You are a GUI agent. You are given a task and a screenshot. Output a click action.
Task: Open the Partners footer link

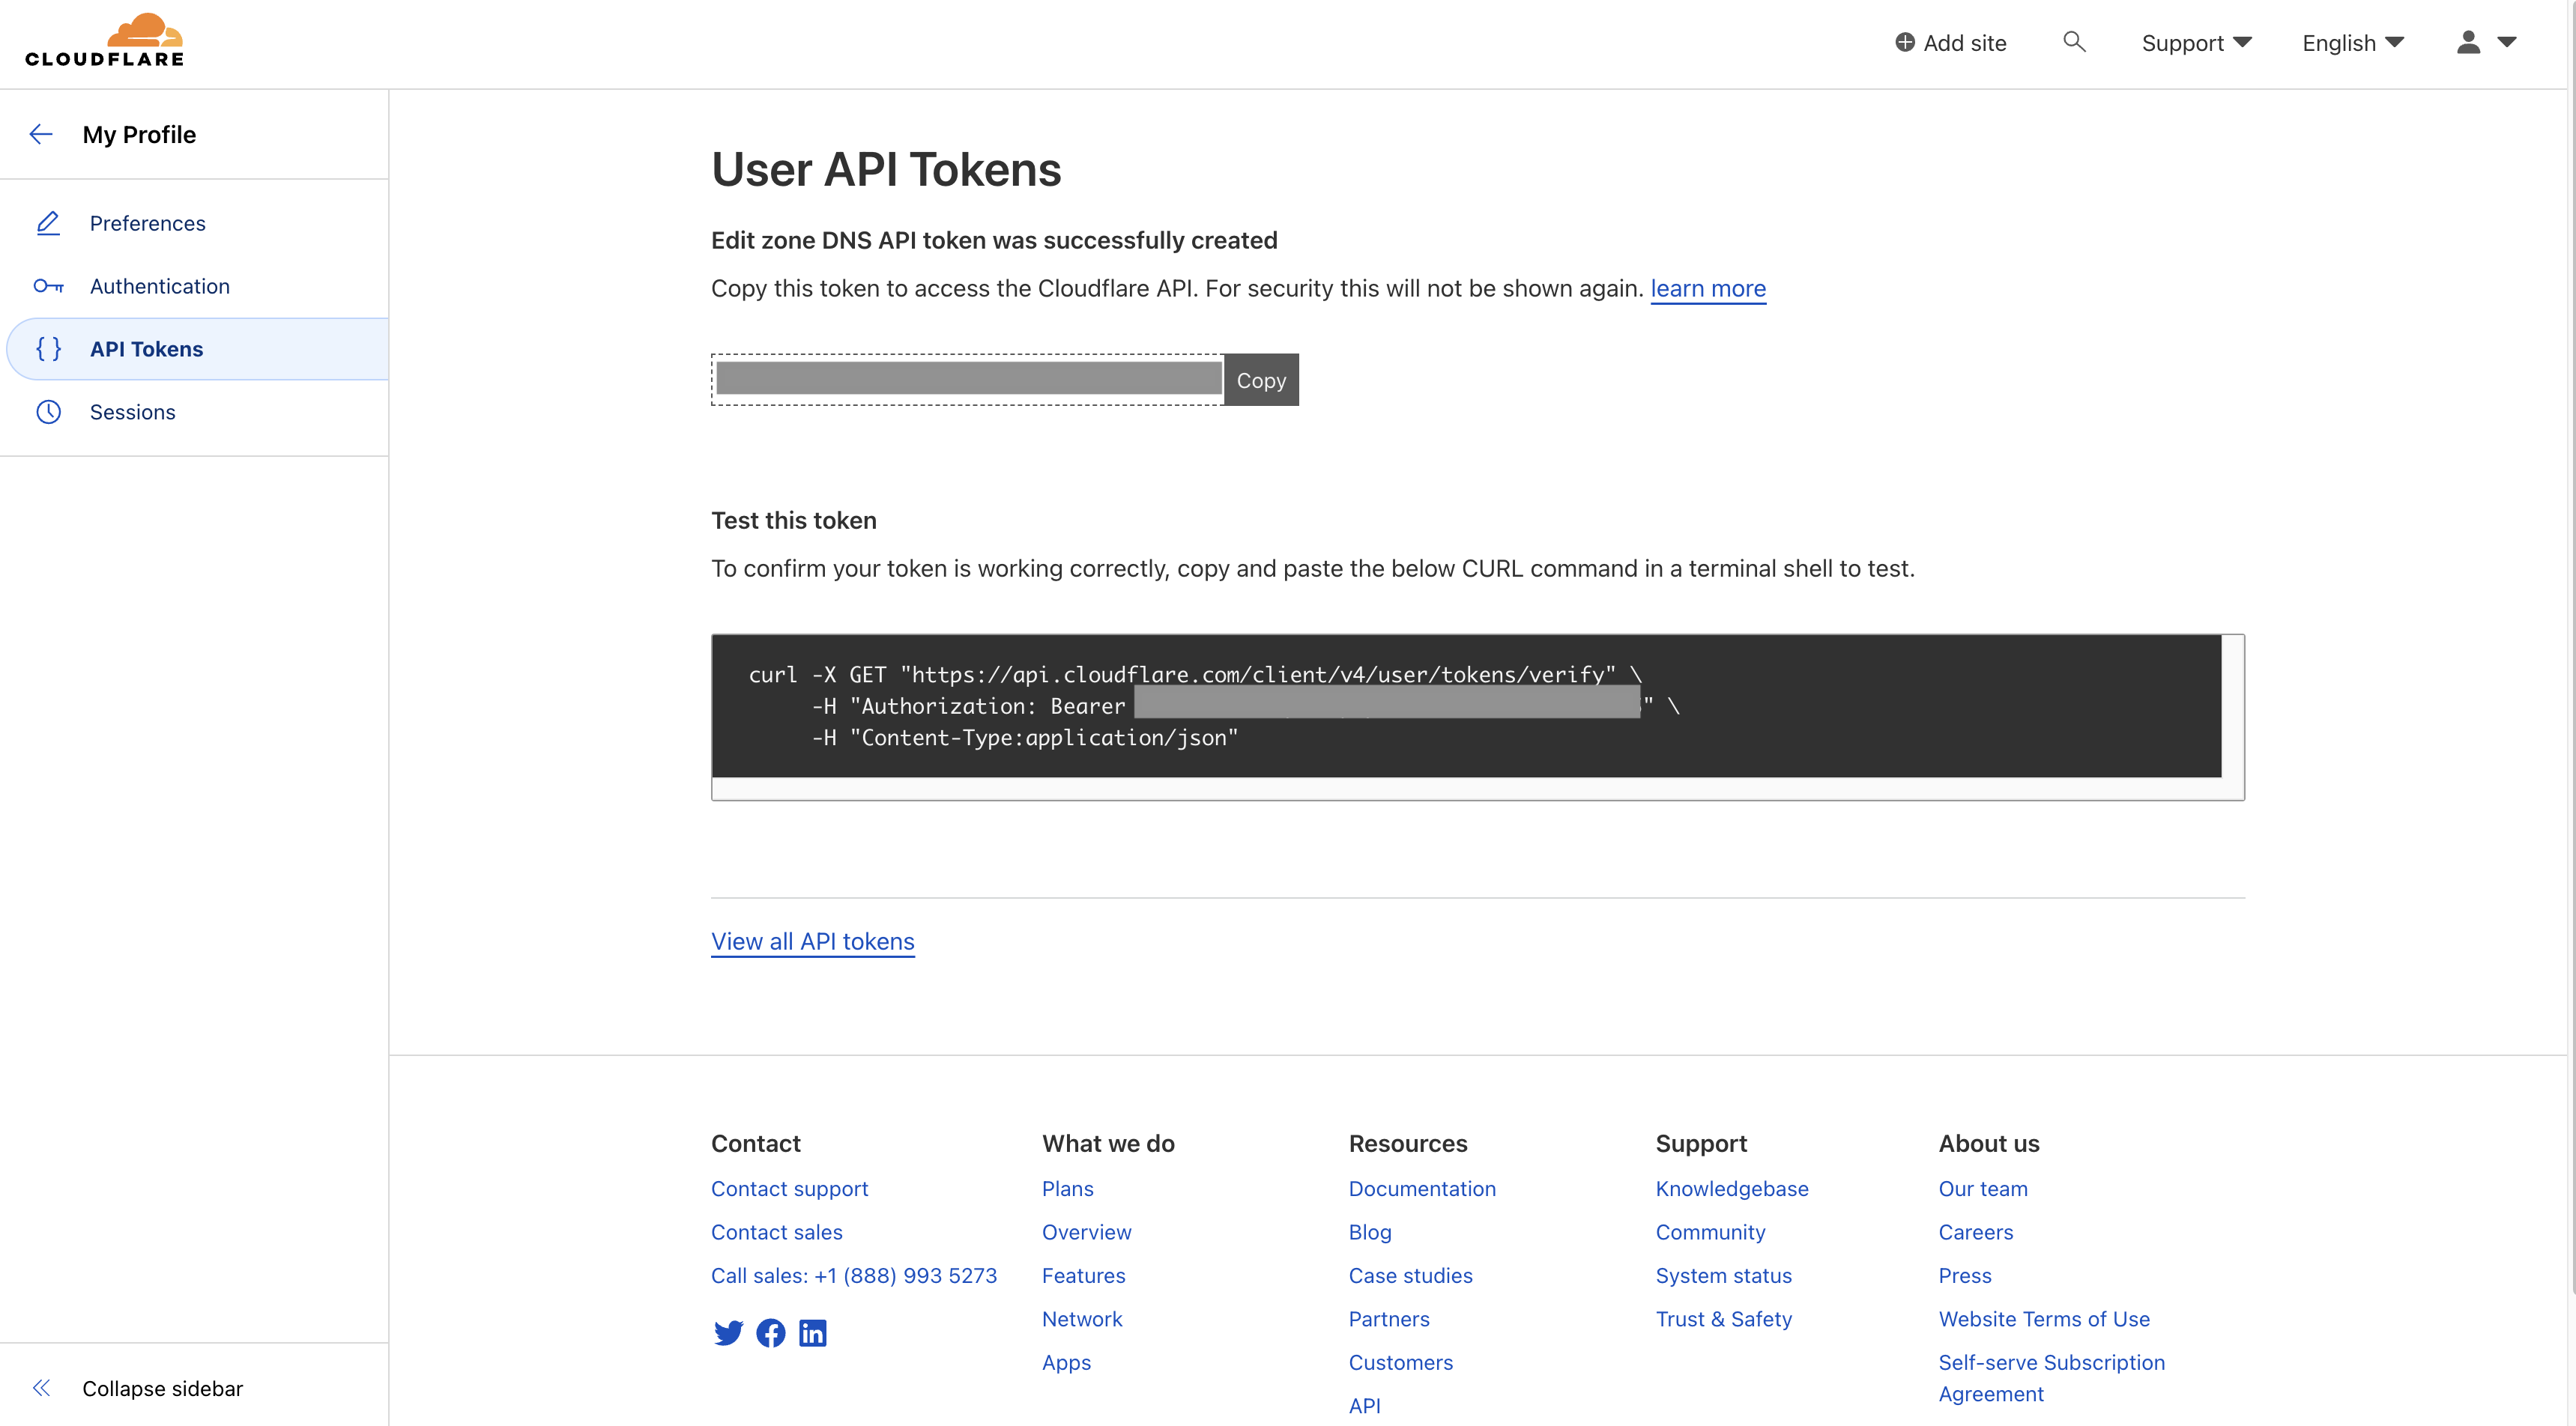(x=1389, y=1319)
